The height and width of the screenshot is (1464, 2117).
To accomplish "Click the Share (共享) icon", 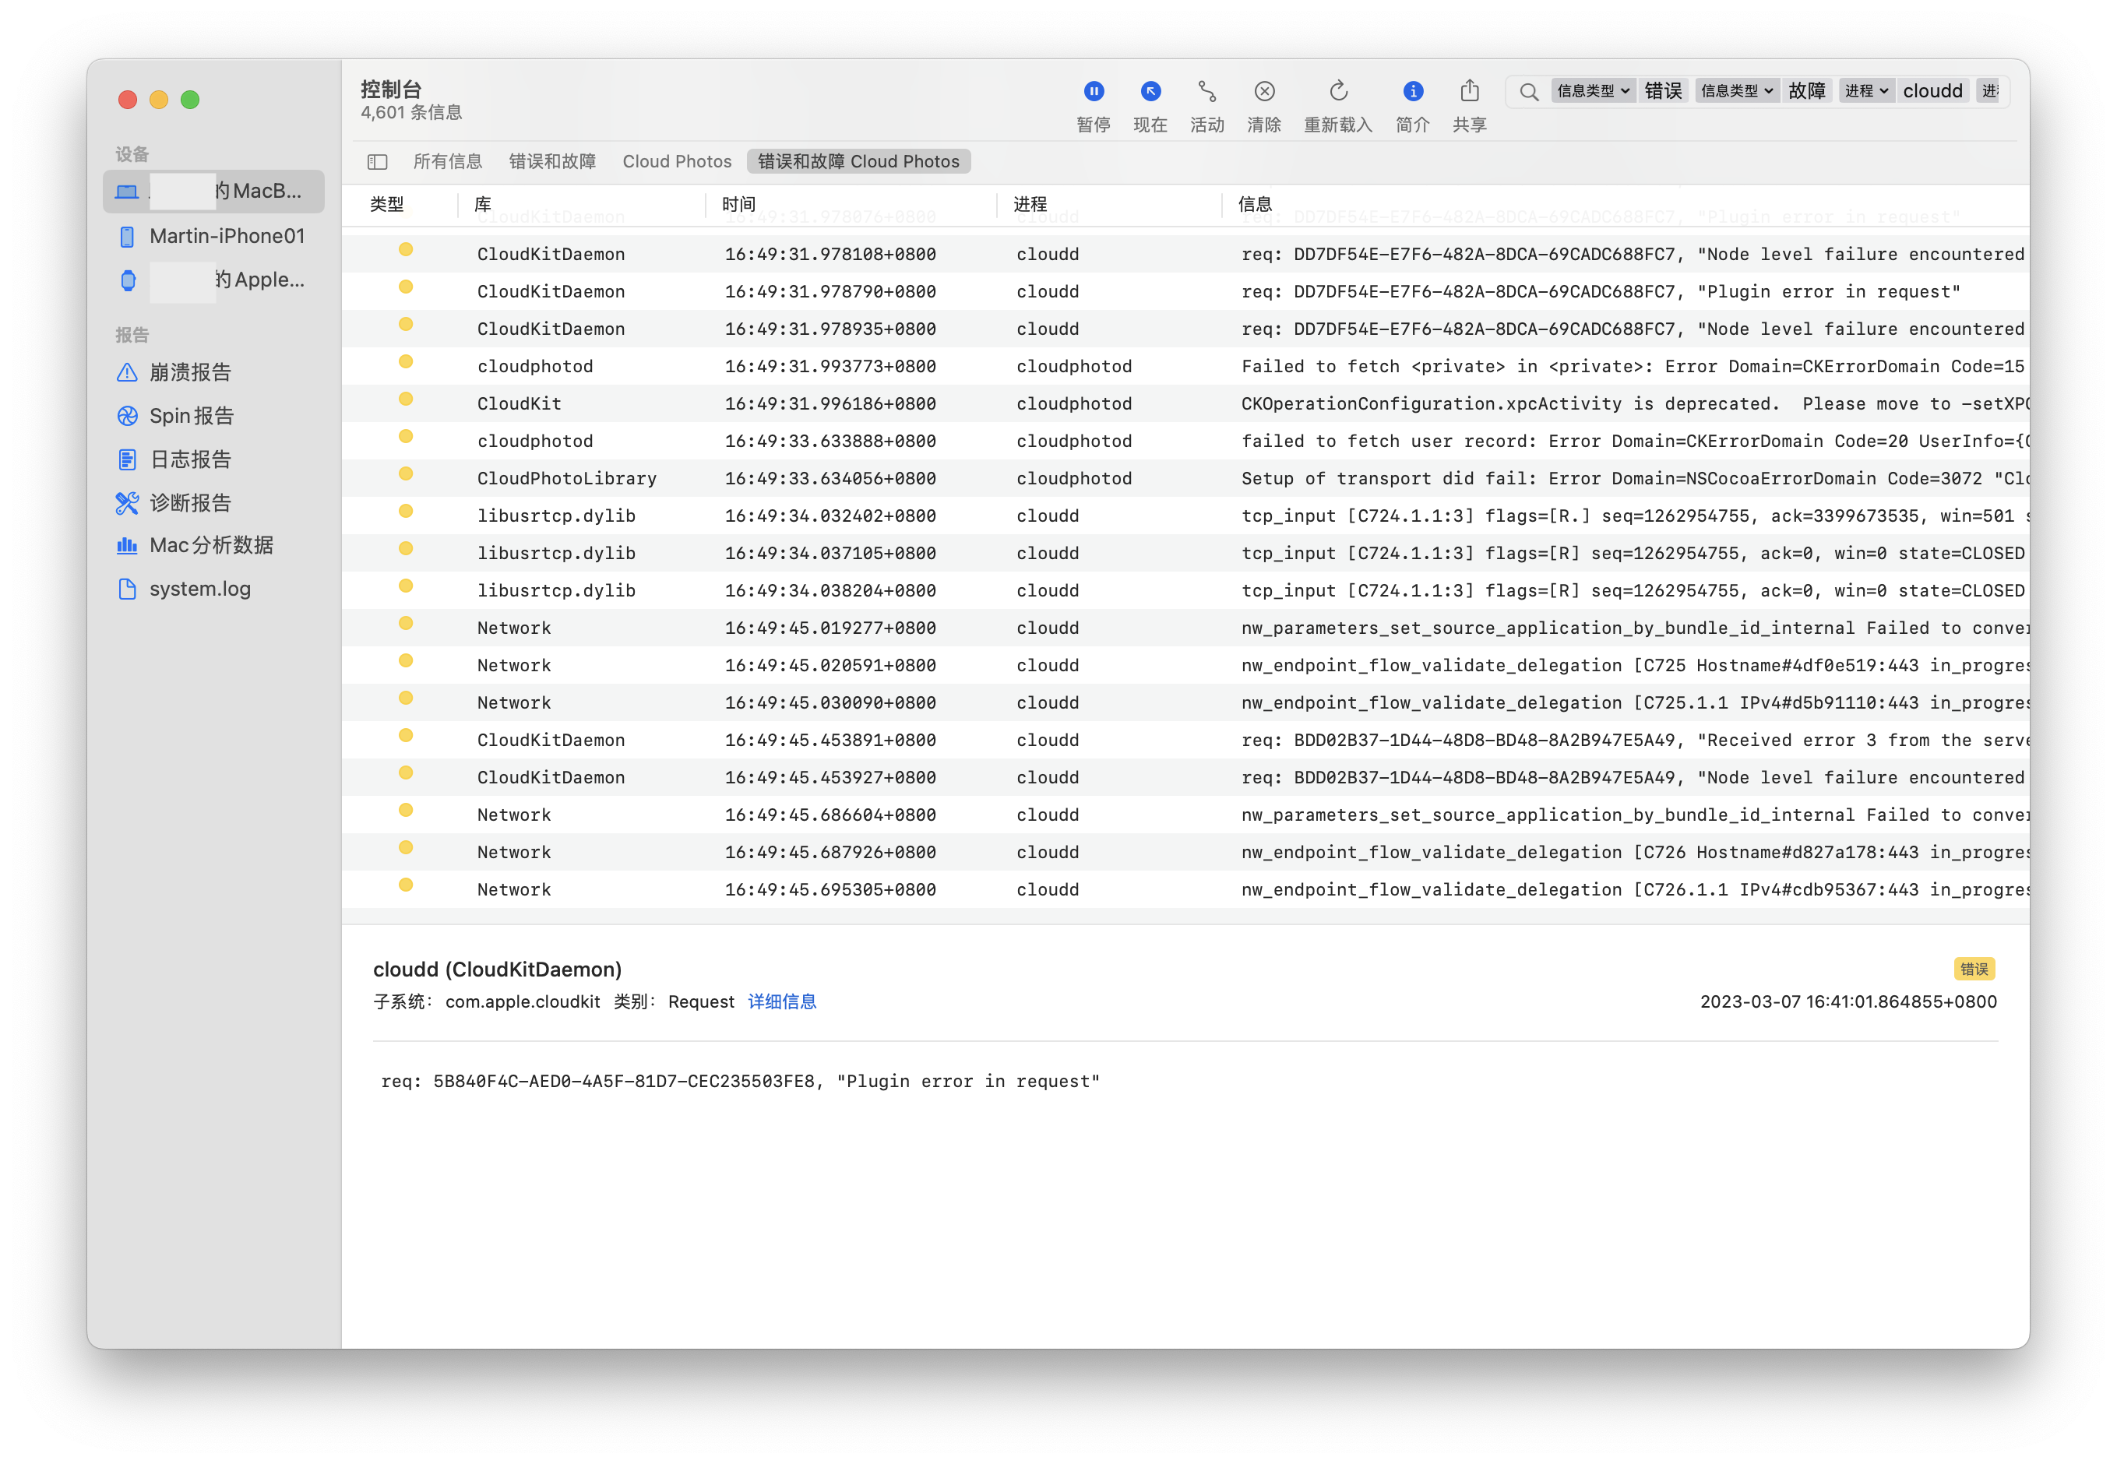I will pyautogui.click(x=1470, y=92).
